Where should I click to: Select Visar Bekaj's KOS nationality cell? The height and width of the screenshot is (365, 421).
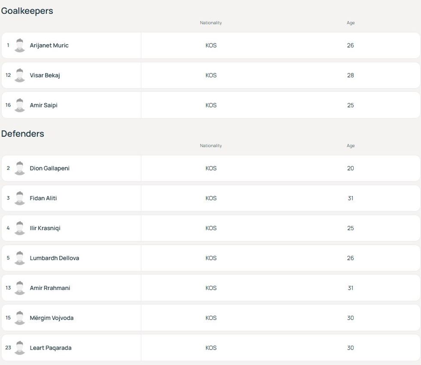pos(211,75)
